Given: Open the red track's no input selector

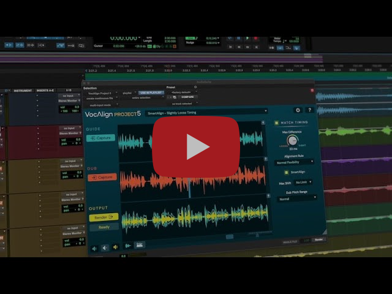Looking at the screenshot, I should [70, 128].
